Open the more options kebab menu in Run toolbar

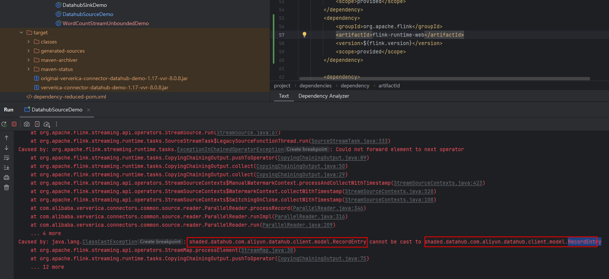56,124
